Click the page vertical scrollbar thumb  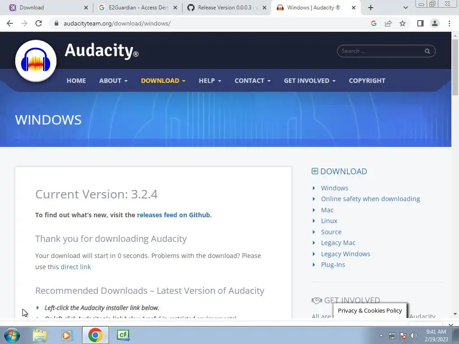(x=455, y=67)
